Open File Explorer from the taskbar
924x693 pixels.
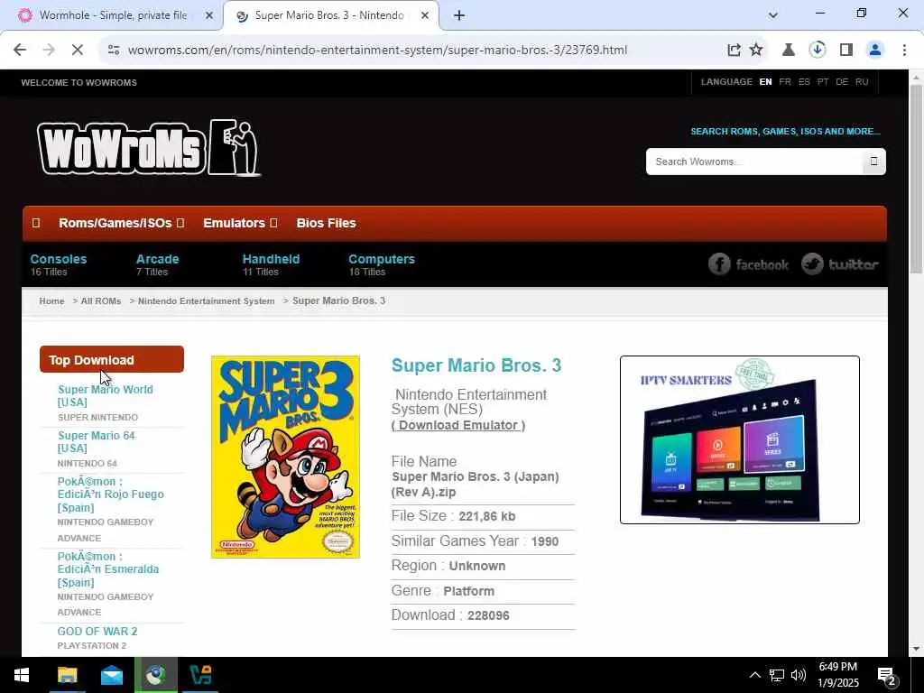pos(67,675)
